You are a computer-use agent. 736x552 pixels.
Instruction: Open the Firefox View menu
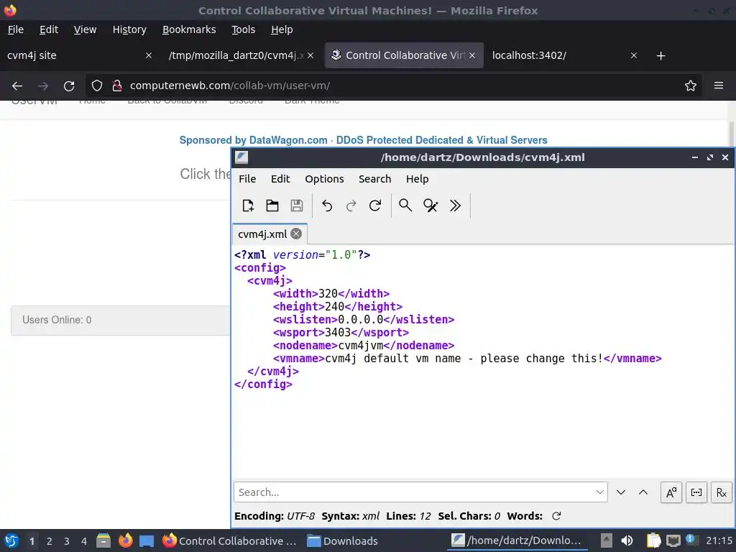tap(85, 29)
